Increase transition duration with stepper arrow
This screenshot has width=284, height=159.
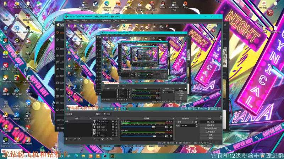197,125
